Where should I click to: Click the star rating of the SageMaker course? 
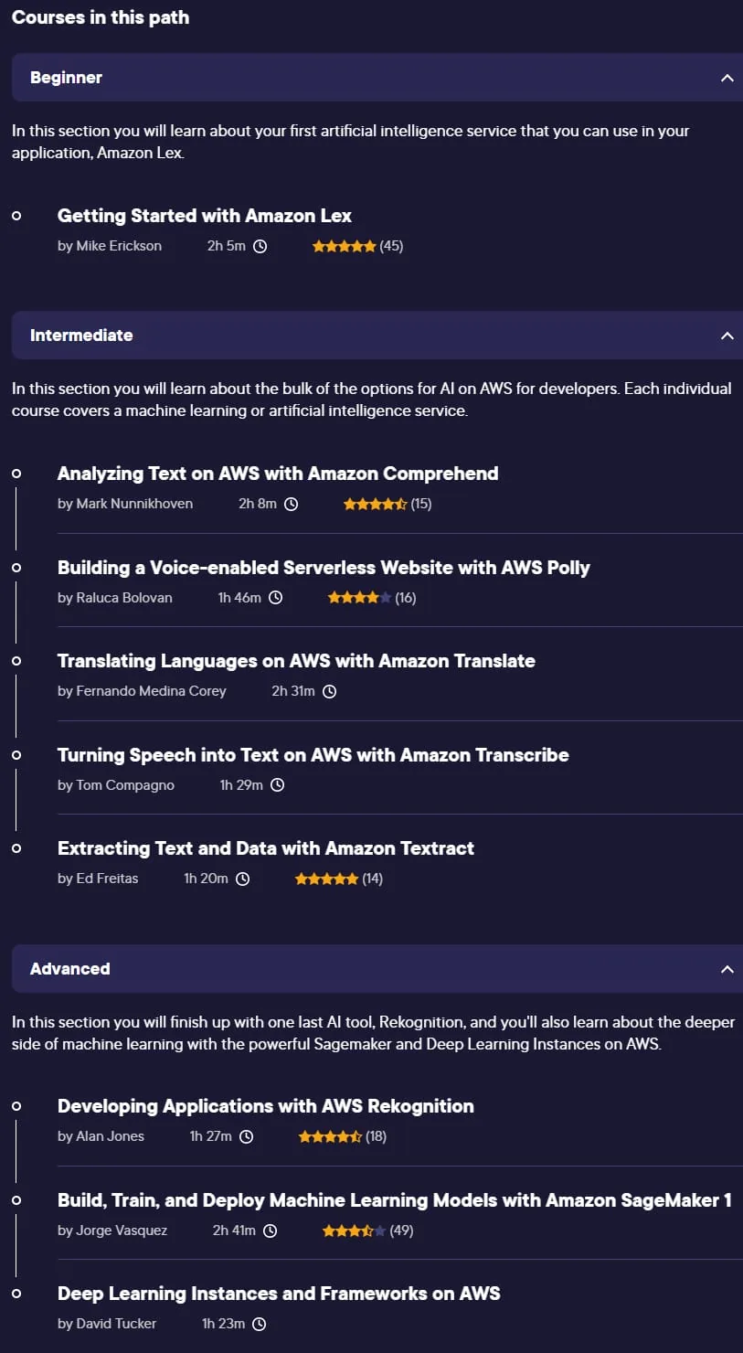point(354,1230)
